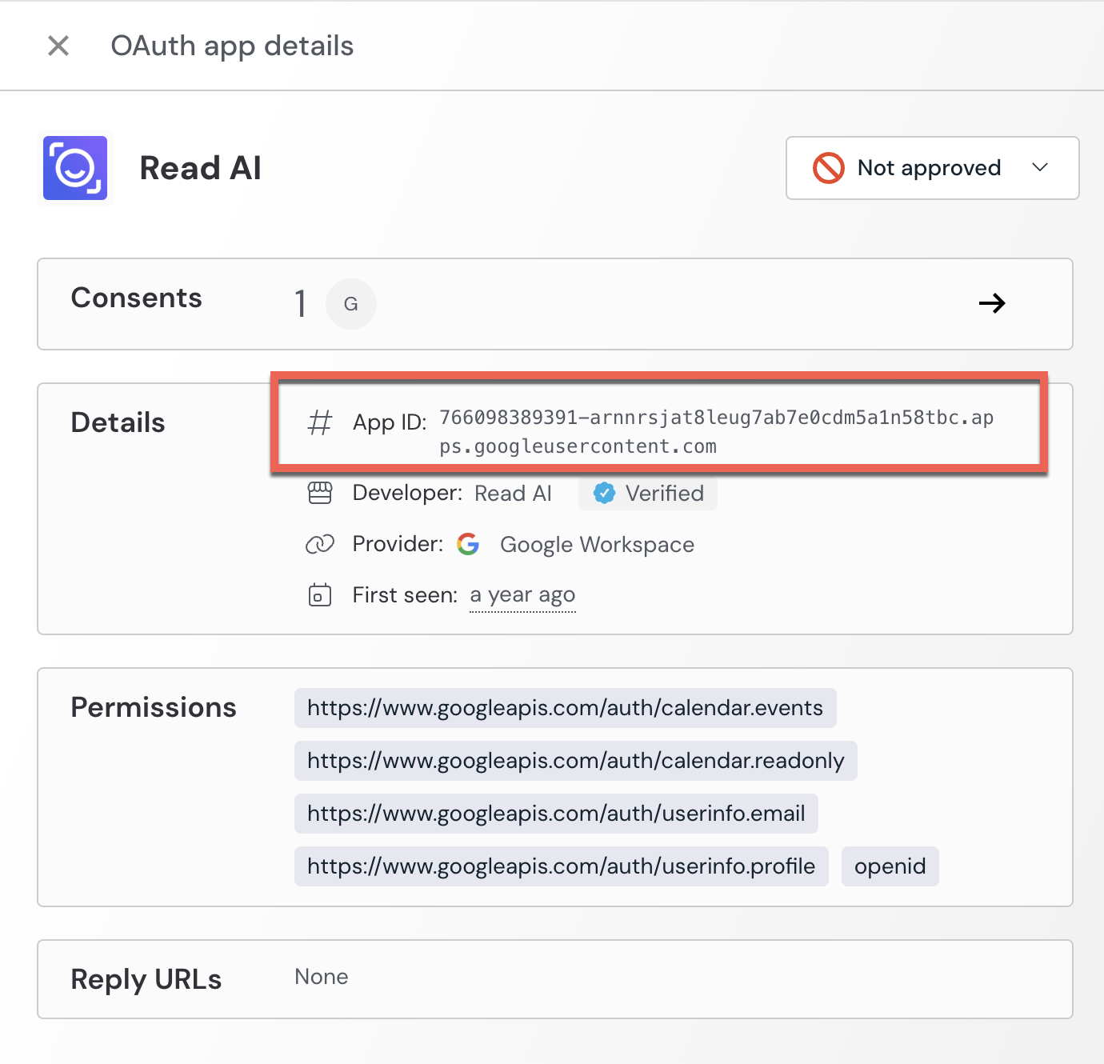The width and height of the screenshot is (1104, 1064).
Task: Click the userinfo.profile permission chip
Action: click(x=562, y=866)
